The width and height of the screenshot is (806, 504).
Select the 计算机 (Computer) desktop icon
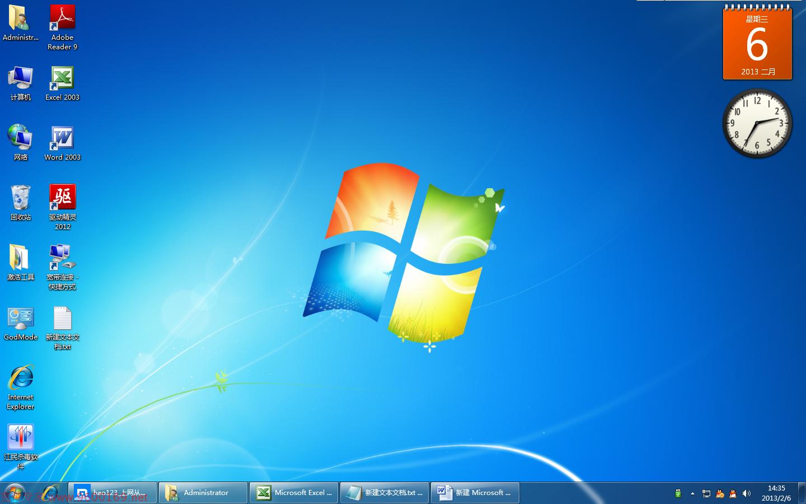20,83
